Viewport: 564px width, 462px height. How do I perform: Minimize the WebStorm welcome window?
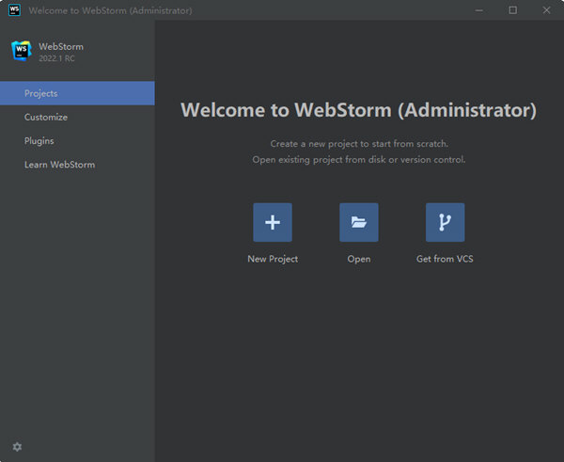point(479,10)
